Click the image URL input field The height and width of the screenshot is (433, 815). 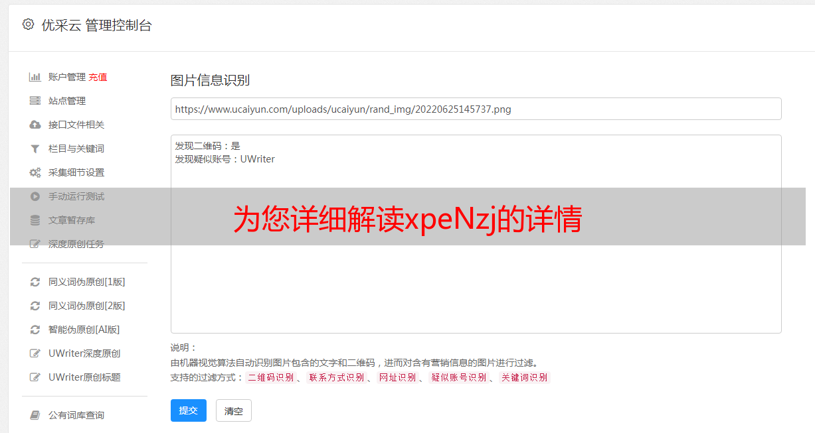(476, 109)
